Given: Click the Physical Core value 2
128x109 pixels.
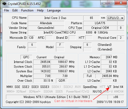Looking at the screenshot, I should [x=121, y=38].
